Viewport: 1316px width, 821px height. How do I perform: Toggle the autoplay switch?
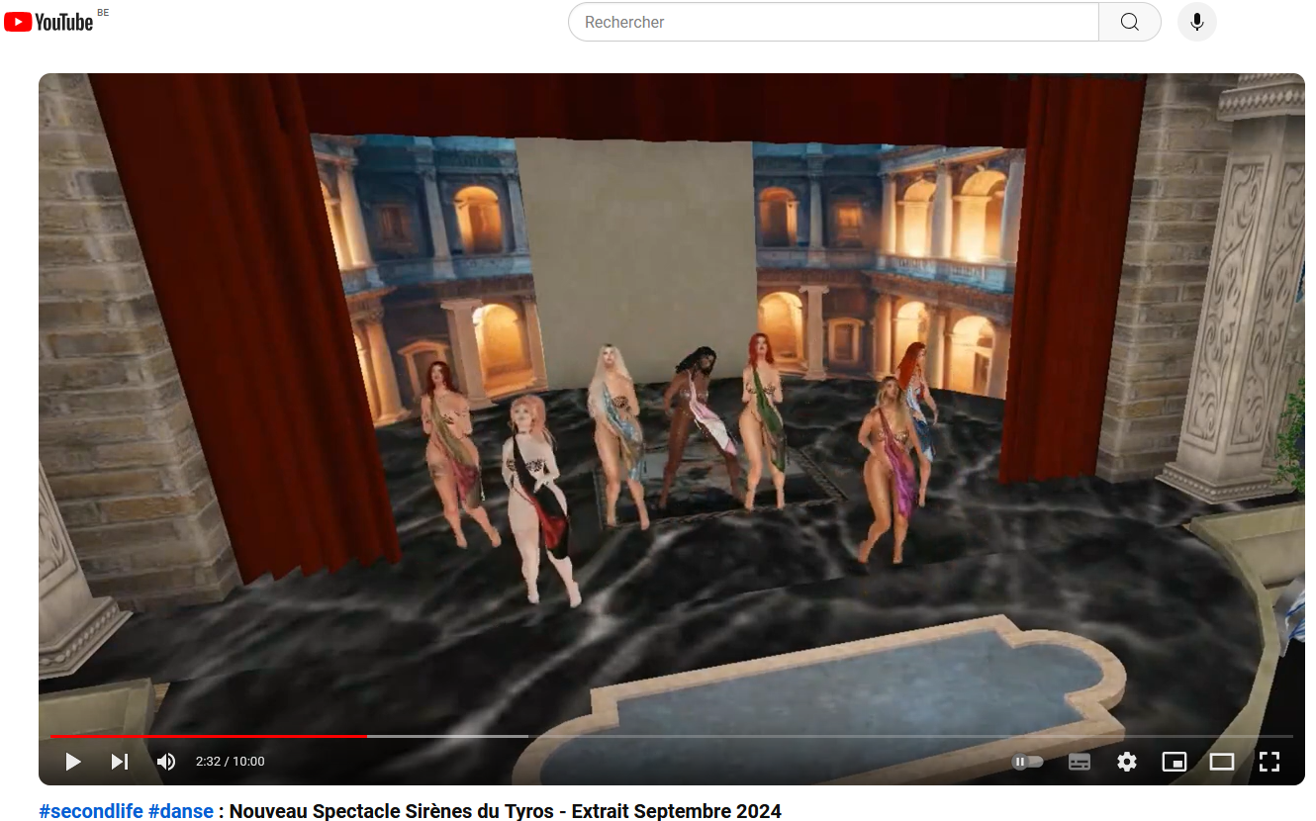(x=1028, y=762)
